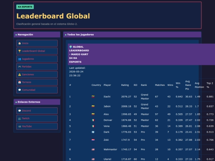The image size is (215, 161).
Task: Open the Inicio navigation link
Action: coord(37,43)
